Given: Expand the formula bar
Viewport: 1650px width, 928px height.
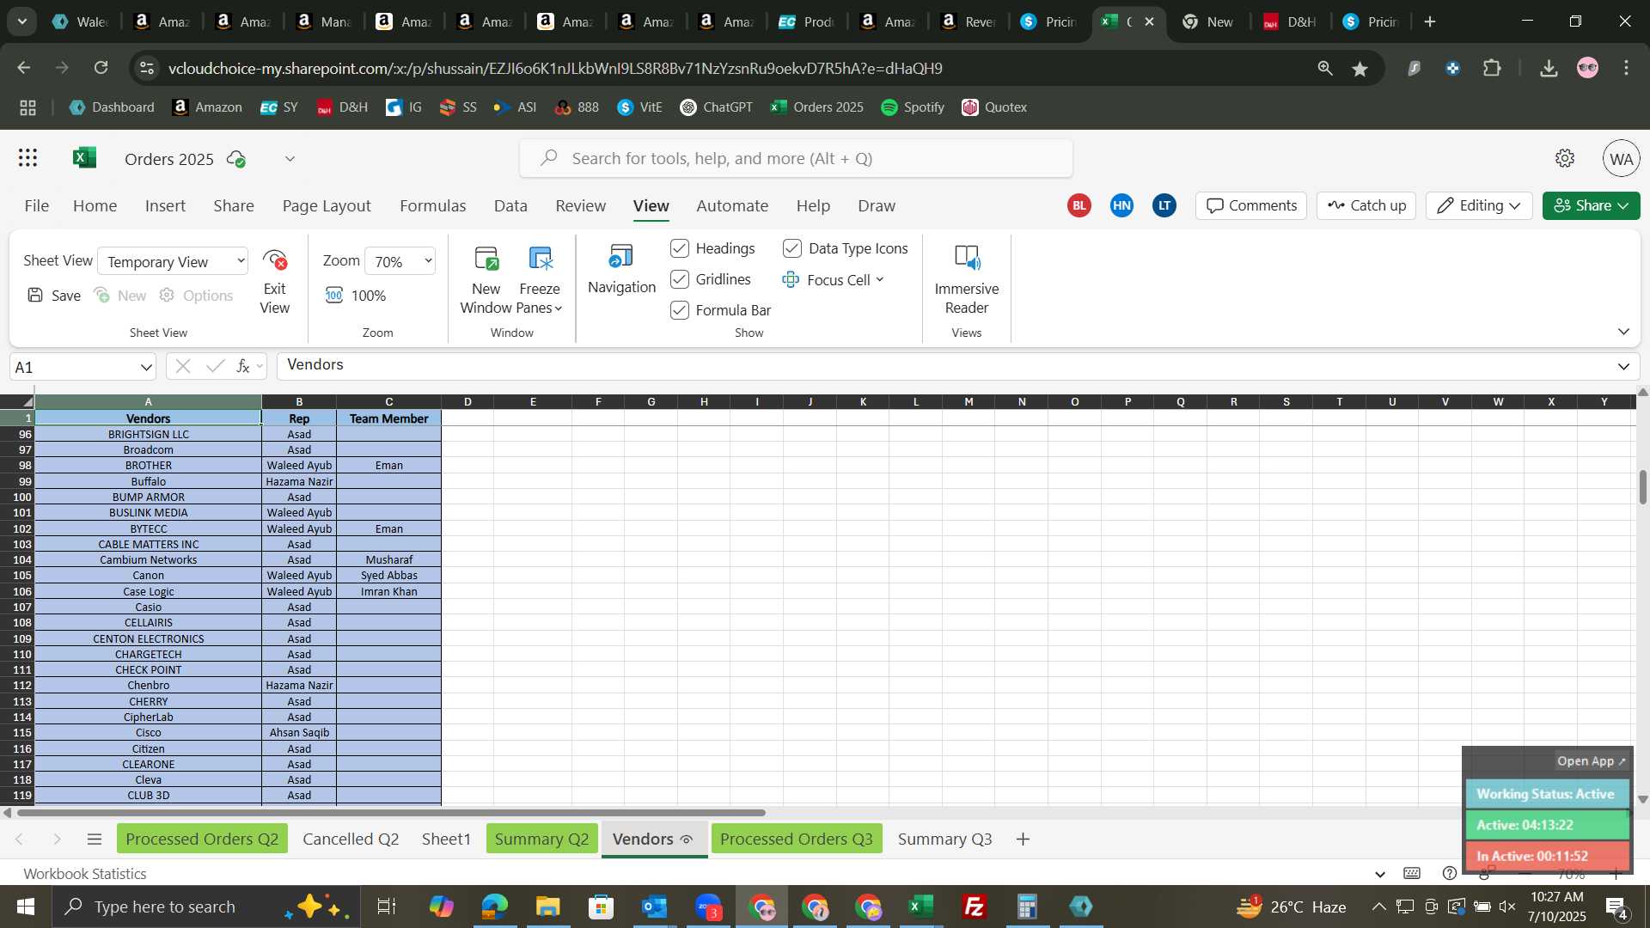Looking at the screenshot, I should tap(1623, 367).
